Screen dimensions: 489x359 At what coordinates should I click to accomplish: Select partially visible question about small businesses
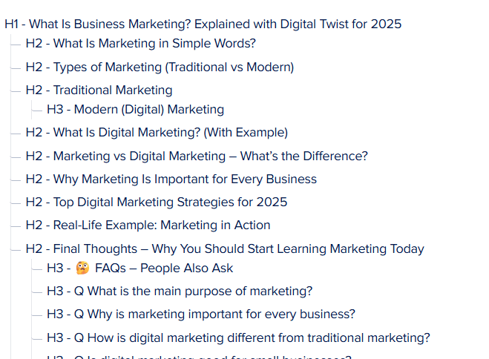[x=199, y=357]
